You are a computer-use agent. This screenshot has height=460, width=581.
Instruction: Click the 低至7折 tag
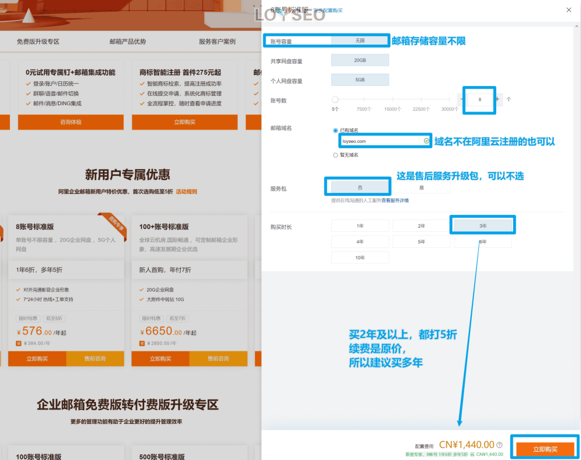tap(178, 318)
